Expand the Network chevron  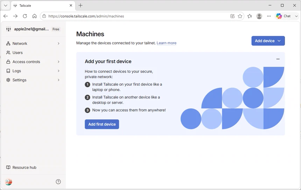[x=58, y=43]
